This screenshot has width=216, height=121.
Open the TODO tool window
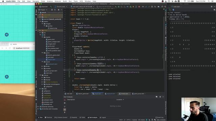click(82, 118)
